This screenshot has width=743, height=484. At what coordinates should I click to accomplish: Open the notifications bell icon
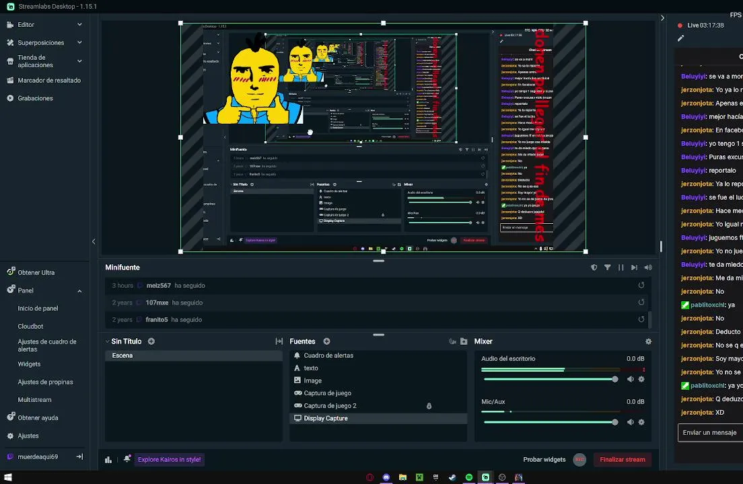(x=127, y=459)
